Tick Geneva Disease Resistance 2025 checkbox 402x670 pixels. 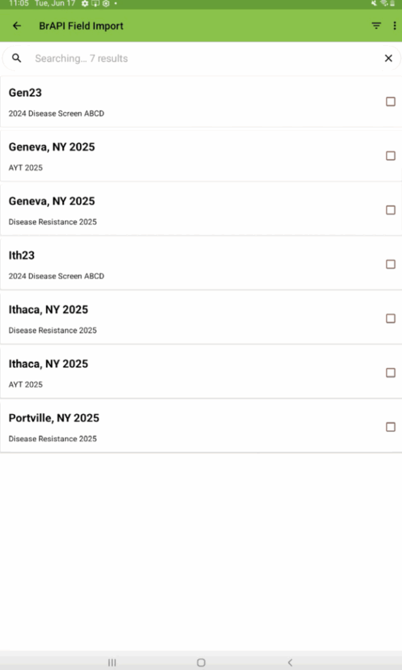390,210
